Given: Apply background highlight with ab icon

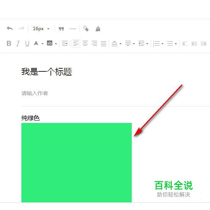Looking at the screenshot, I should click(50, 43).
